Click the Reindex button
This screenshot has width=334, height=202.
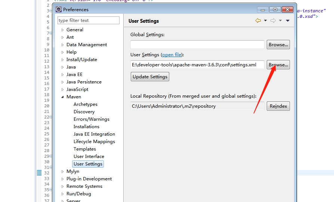point(278,106)
